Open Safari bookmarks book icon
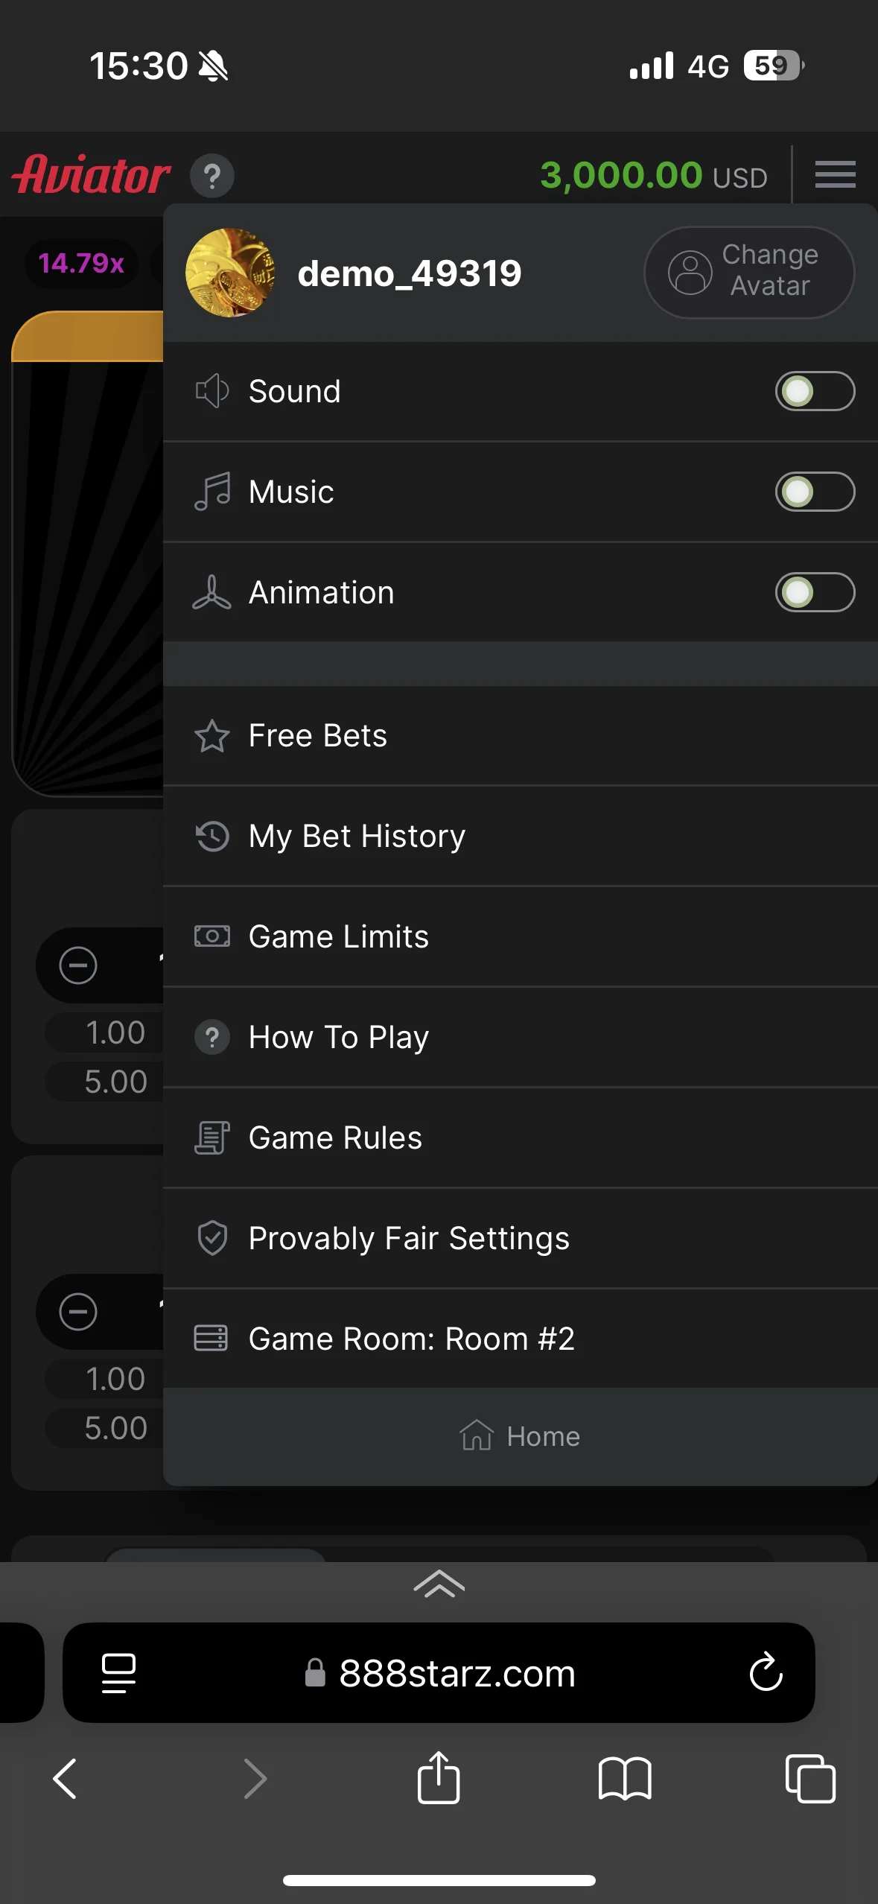Screen dimensions: 878x1904 coord(624,1778)
